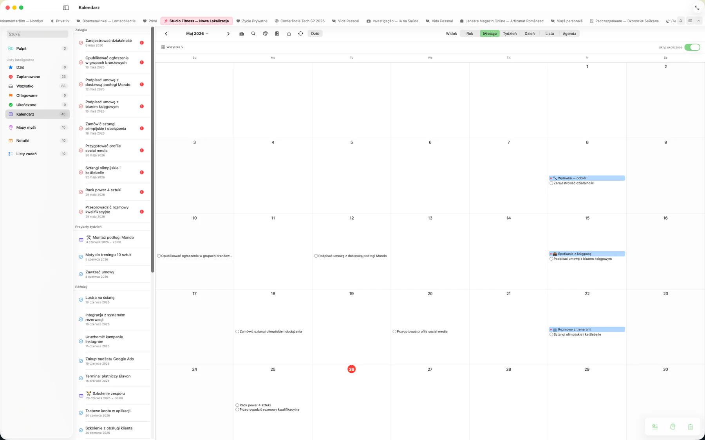Open Mapy myśli section
Screen dimensions: 705x440
pos(38,128)
